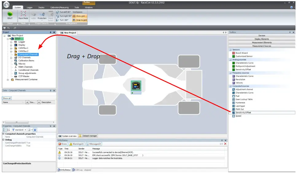Select Math Channels in the project tree

pos(25,67)
